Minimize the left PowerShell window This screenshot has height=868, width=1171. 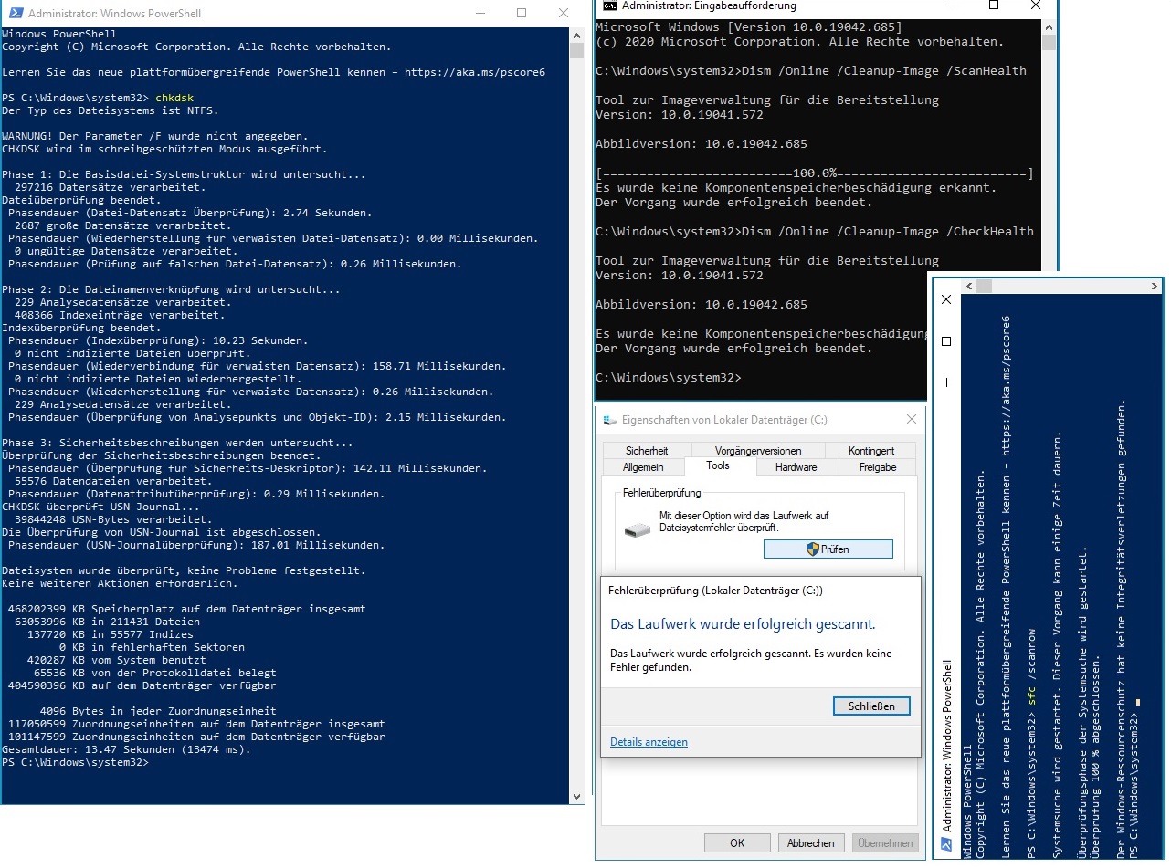pos(480,14)
